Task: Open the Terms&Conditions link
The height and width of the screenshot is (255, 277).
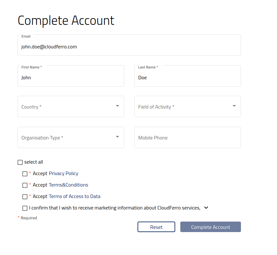Action: point(68,185)
